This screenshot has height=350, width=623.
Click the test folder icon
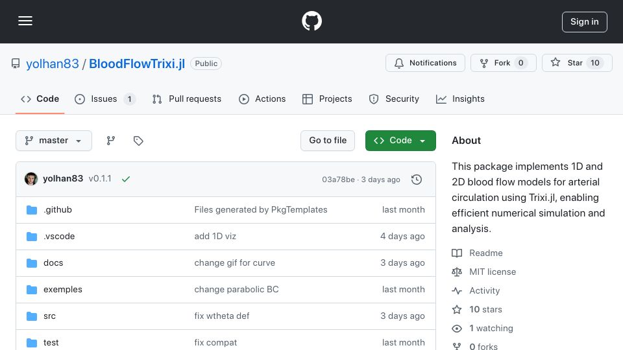pyautogui.click(x=32, y=343)
